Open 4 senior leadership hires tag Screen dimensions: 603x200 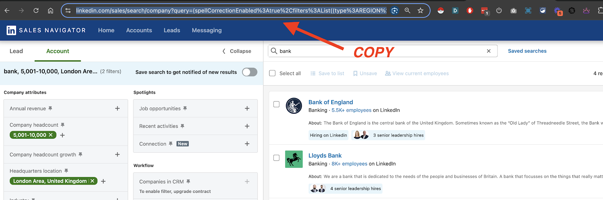345,188
